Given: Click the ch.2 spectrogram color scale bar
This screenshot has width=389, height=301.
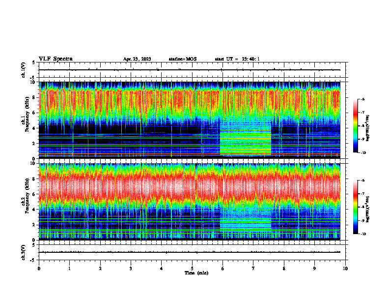Looking at the screenshot, I should point(356,207).
